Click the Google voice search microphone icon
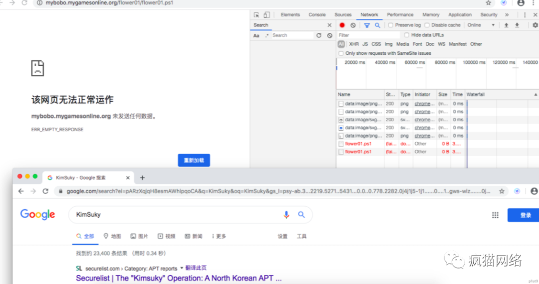539x284 pixels. (x=286, y=215)
